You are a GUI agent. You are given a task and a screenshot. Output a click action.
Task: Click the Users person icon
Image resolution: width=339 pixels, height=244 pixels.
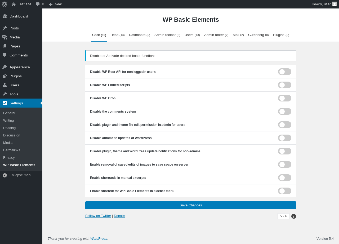coord(5,85)
